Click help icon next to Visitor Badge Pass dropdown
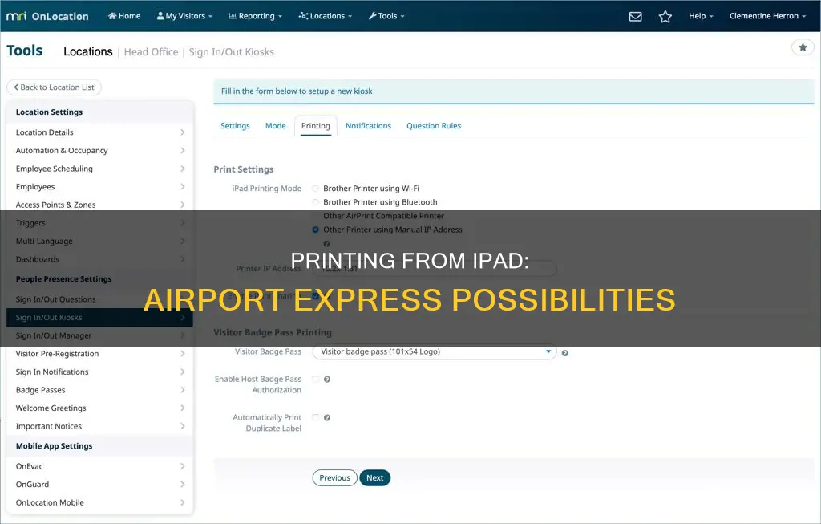The height and width of the screenshot is (524, 821). click(565, 353)
